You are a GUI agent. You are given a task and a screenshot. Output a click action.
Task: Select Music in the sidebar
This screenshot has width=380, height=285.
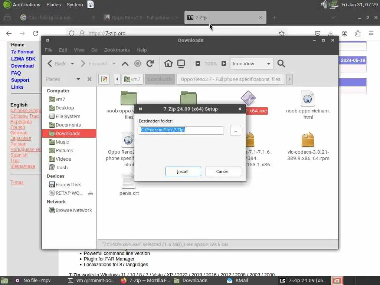click(x=69, y=142)
